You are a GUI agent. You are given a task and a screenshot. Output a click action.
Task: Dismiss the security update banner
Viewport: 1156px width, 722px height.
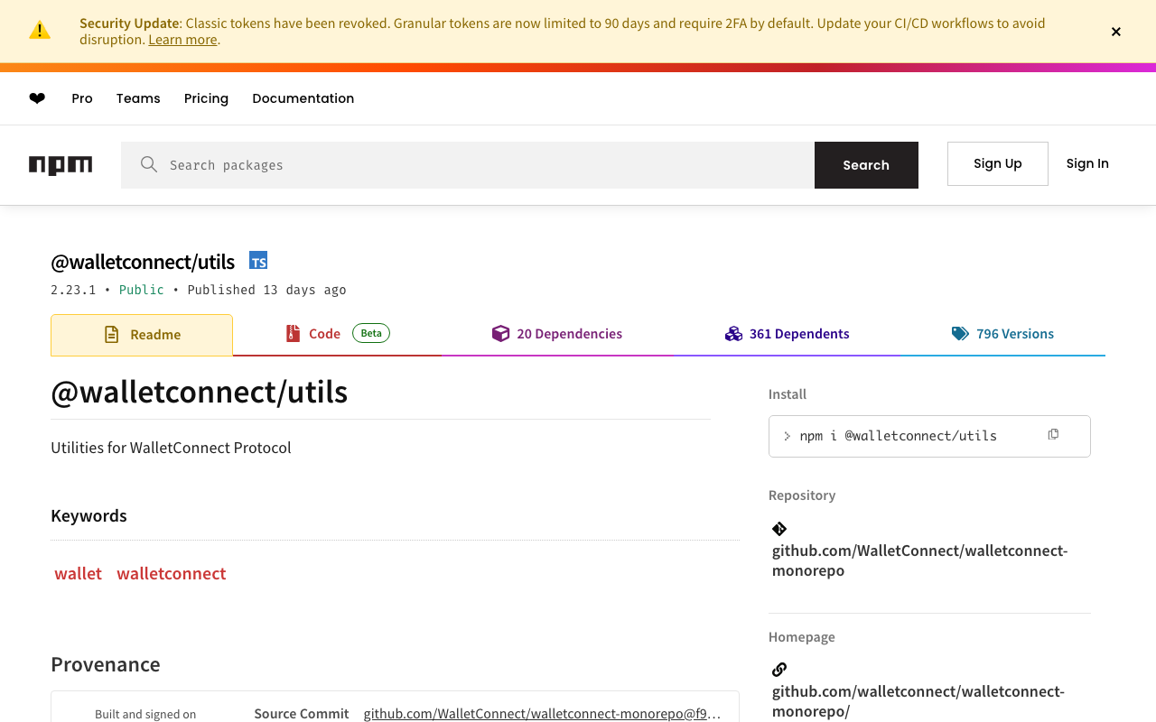pyautogui.click(x=1116, y=32)
